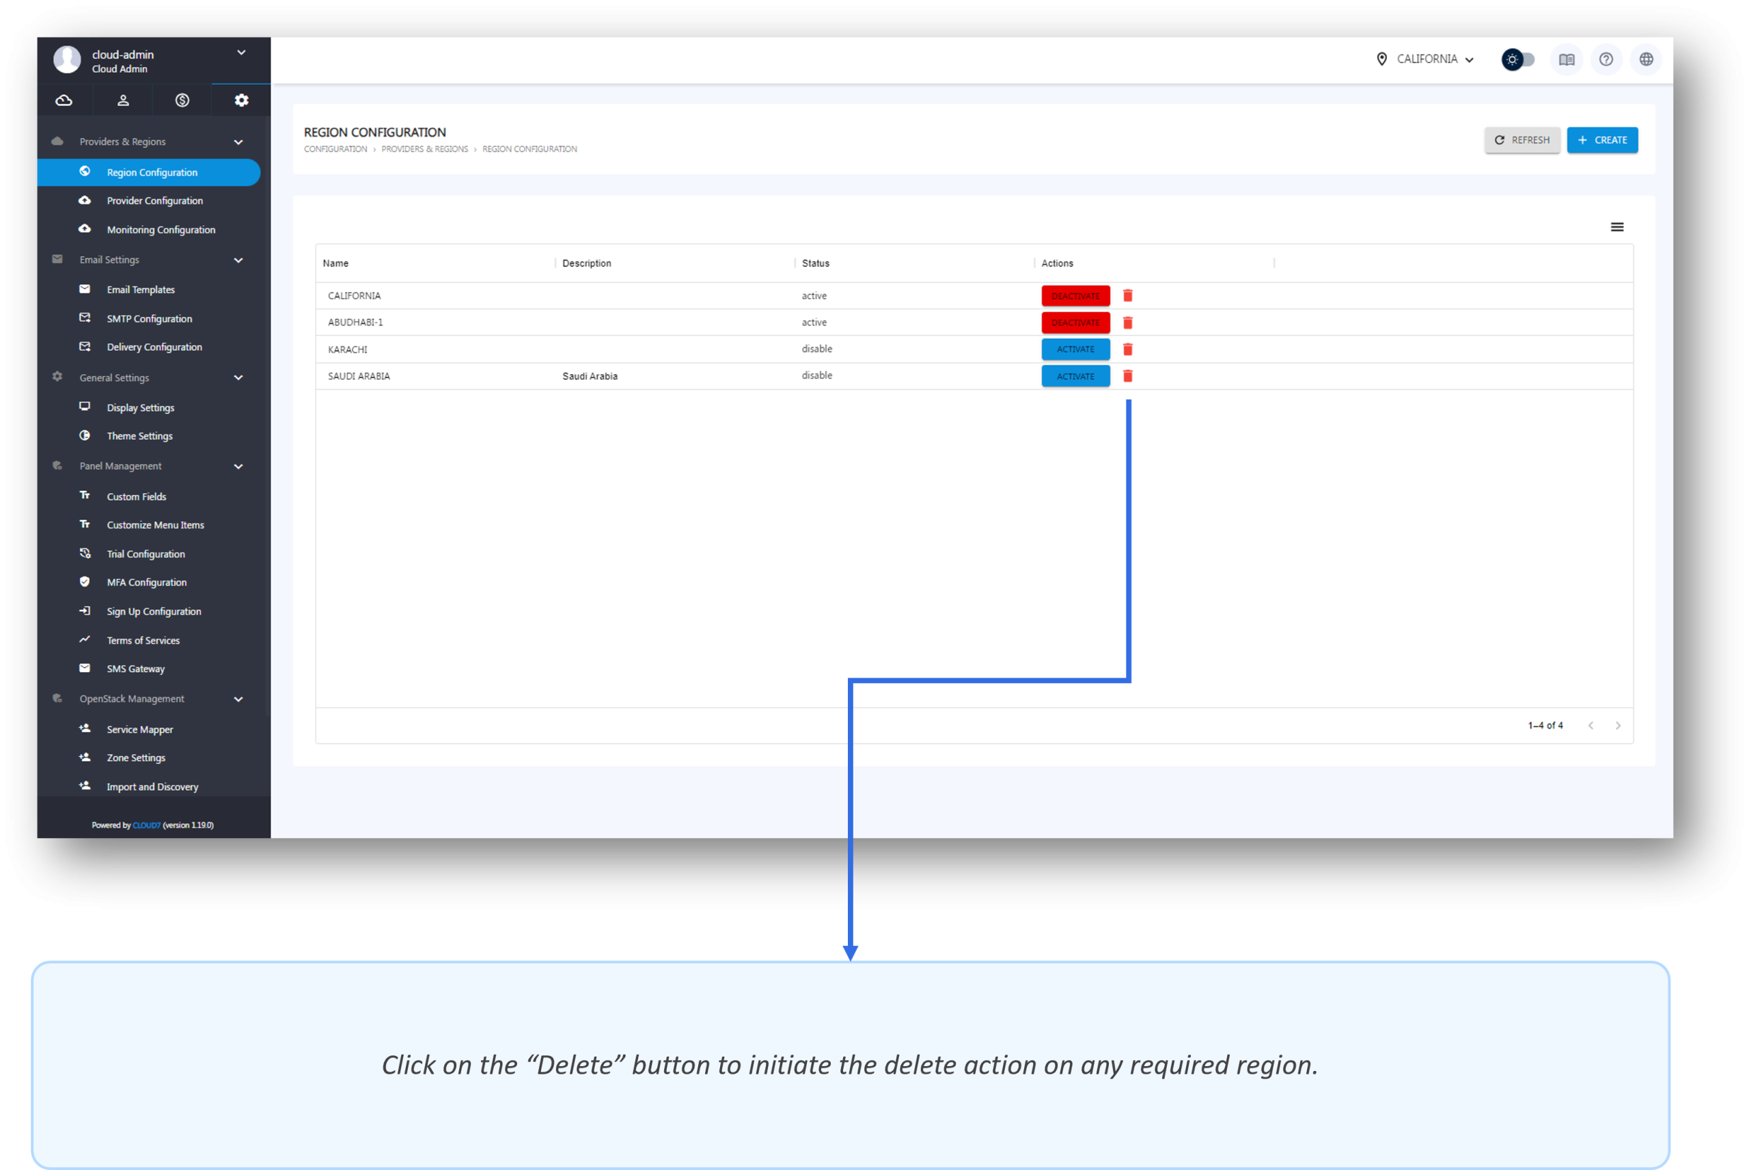Open the documentation book icon
Viewport: 1749px width, 1170px height.
point(1566,59)
